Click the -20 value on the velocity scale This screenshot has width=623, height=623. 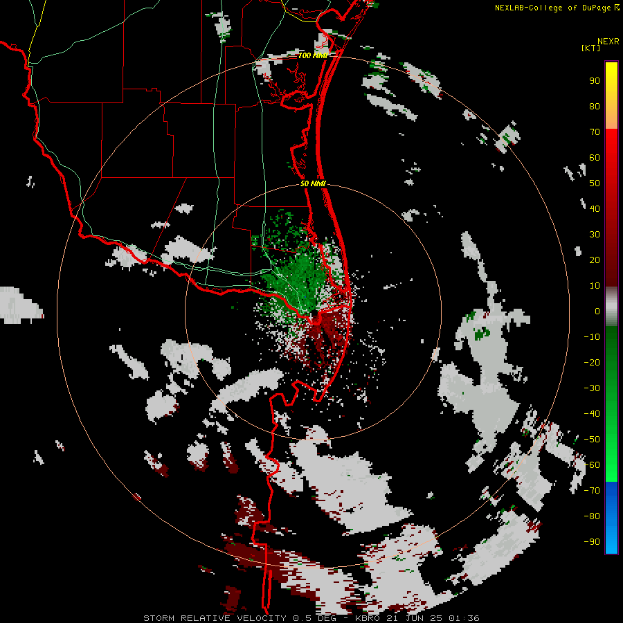[592, 363]
